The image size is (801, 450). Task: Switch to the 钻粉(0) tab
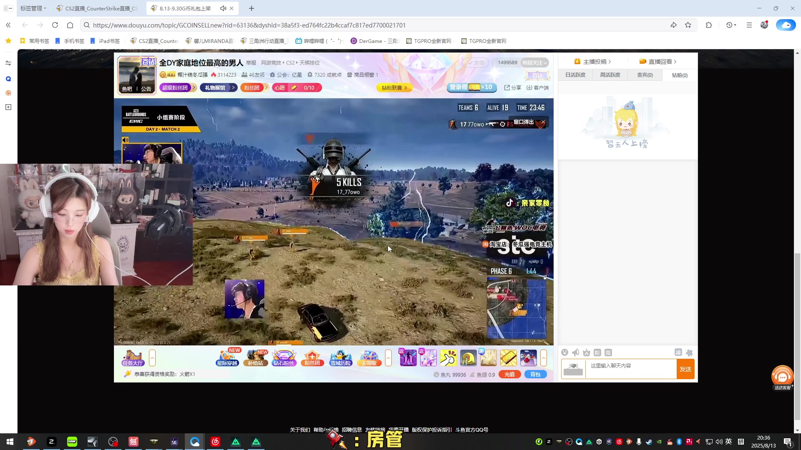click(x=680, y=75)
